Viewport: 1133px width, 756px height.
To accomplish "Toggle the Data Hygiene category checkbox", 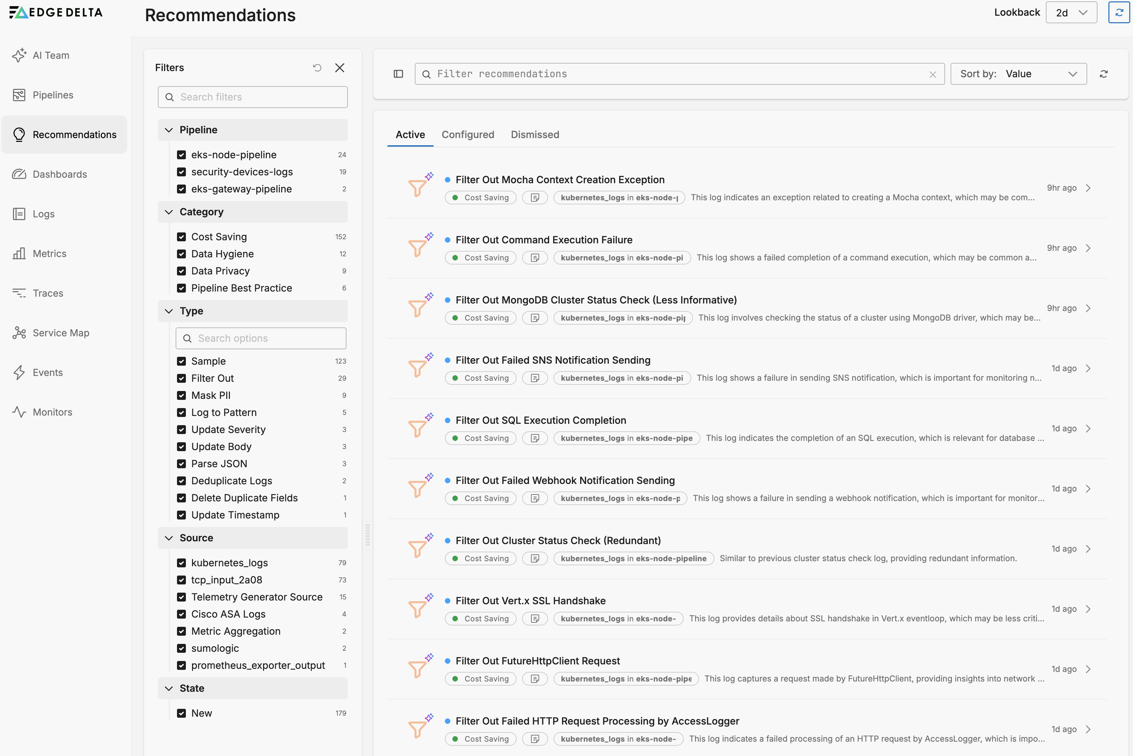I will 181,254.
